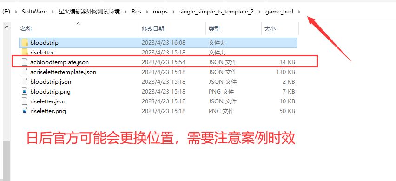The height and width of the screenshot is (181, 396).
Task: Navigate to maps breadcrumb folder
Action: click(160, 12)
